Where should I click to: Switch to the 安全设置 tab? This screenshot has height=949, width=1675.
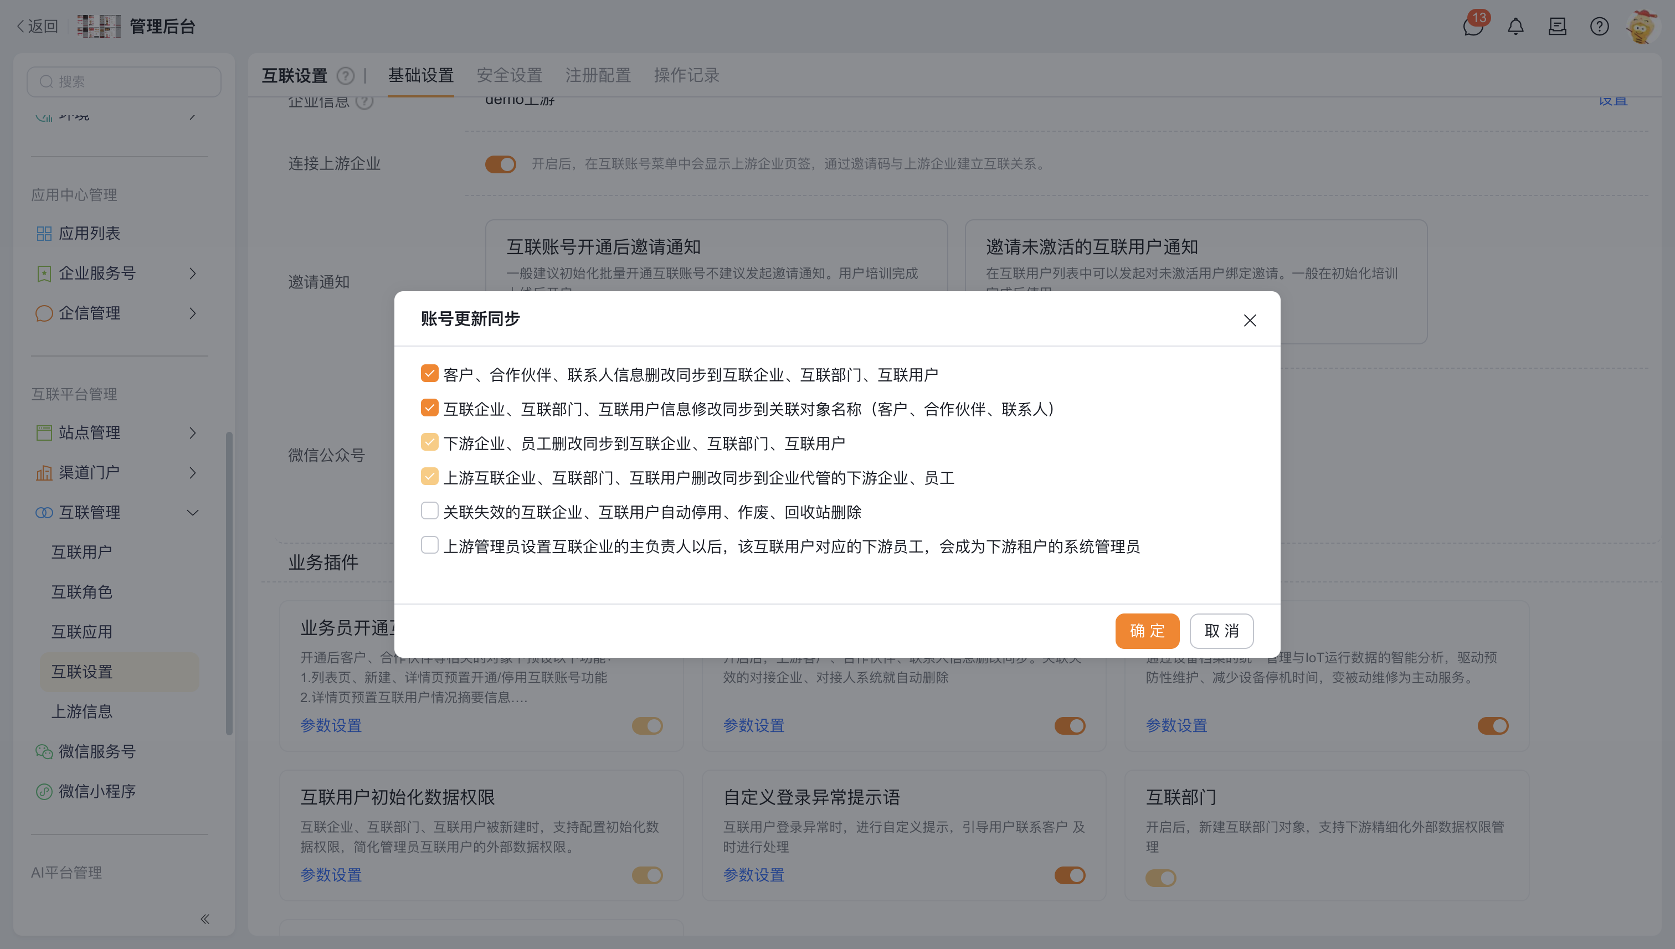[x=509, y=76]
